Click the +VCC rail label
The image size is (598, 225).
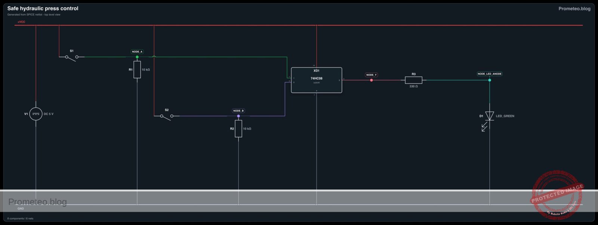click(x=21, y=22)
